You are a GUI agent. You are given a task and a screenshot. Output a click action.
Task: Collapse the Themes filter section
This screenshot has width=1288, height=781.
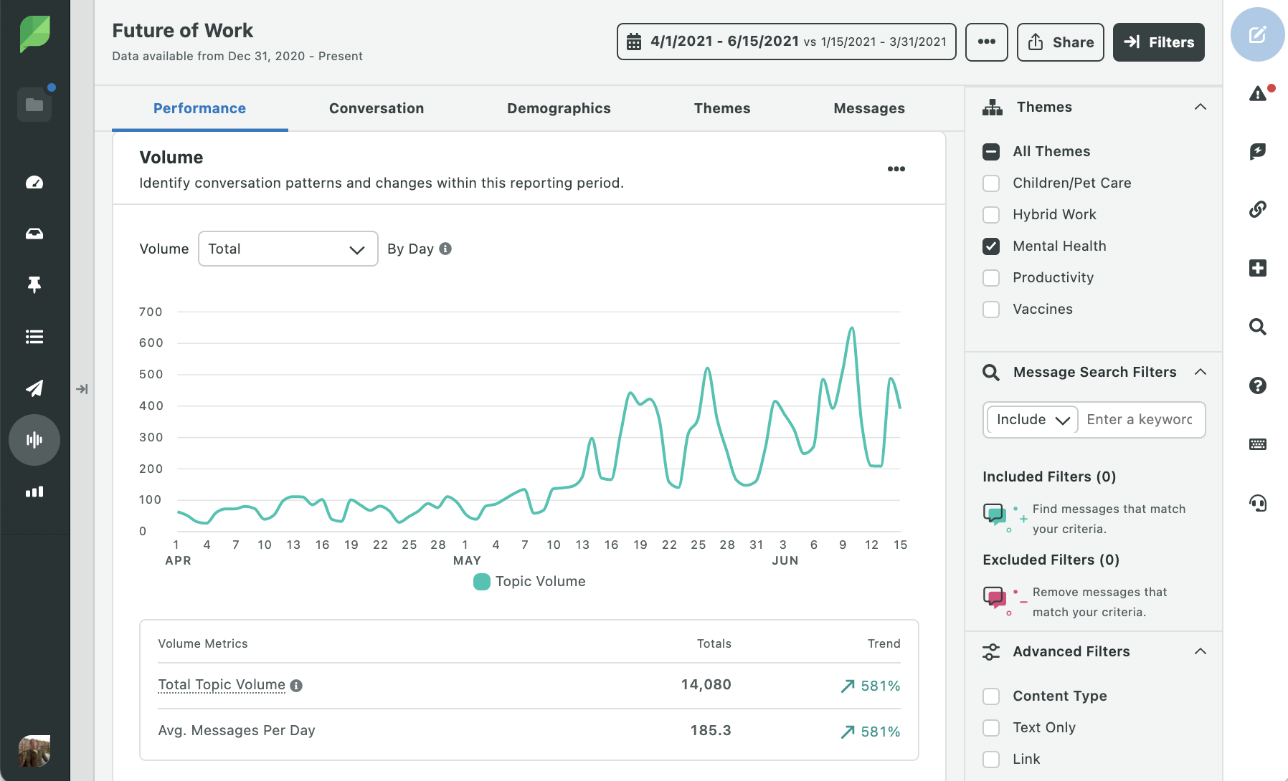click(x=1200, y=107)
